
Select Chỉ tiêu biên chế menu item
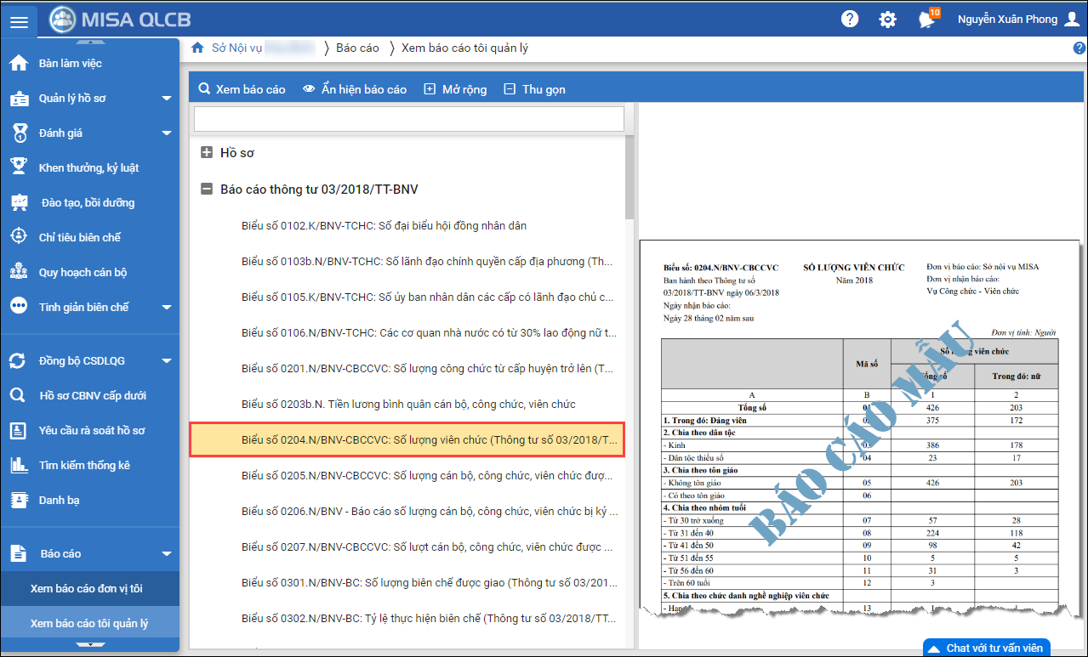[80, 237]
